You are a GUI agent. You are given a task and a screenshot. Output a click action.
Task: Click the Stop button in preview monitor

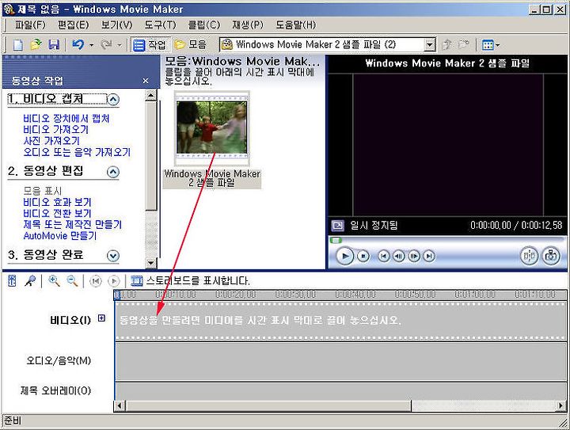[363, 257]
